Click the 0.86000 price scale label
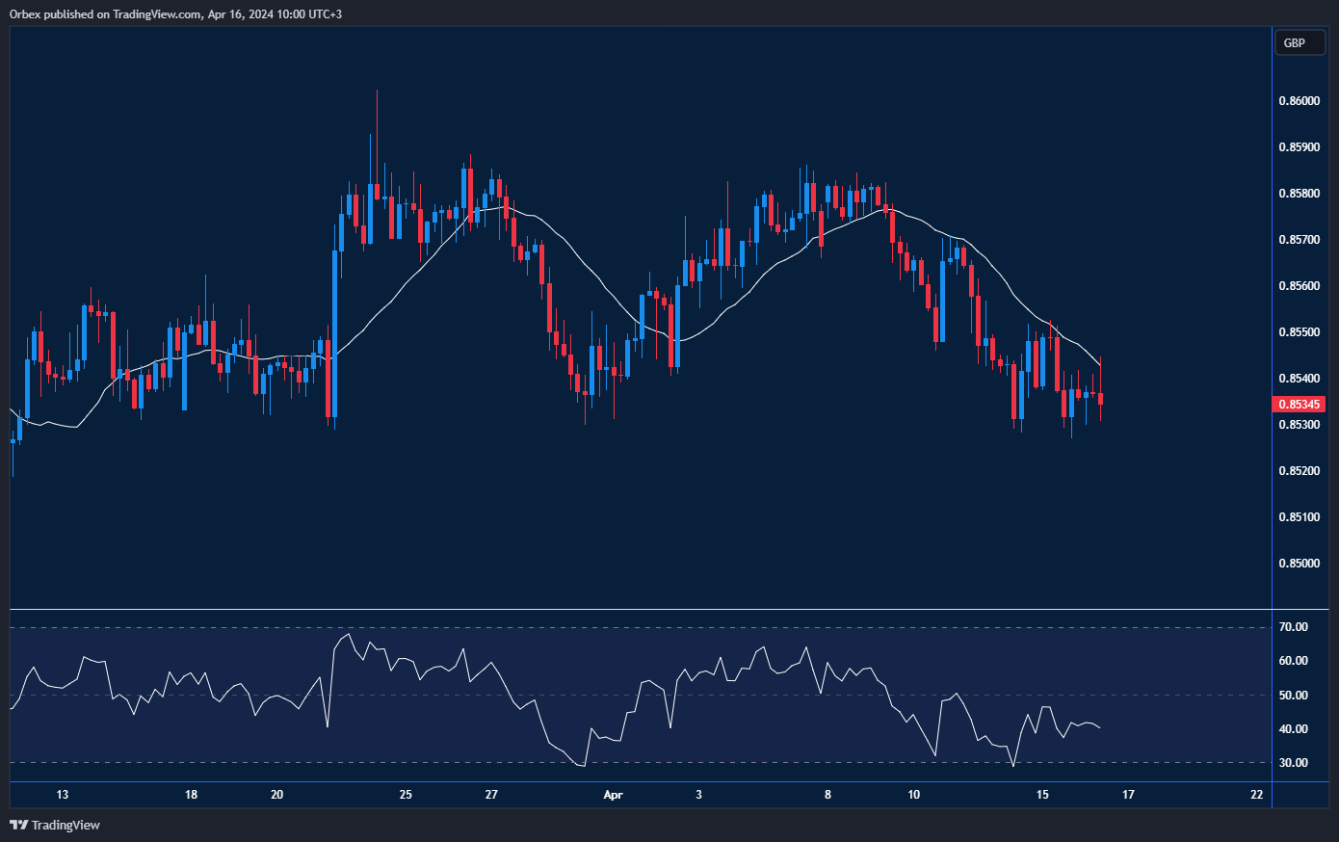The height and width of the screenshot is (842, 1339). click(x=1299, y=101)
